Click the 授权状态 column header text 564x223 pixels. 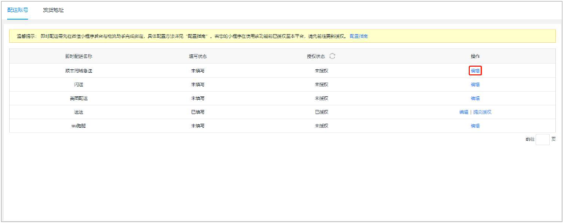pos(316,56)
